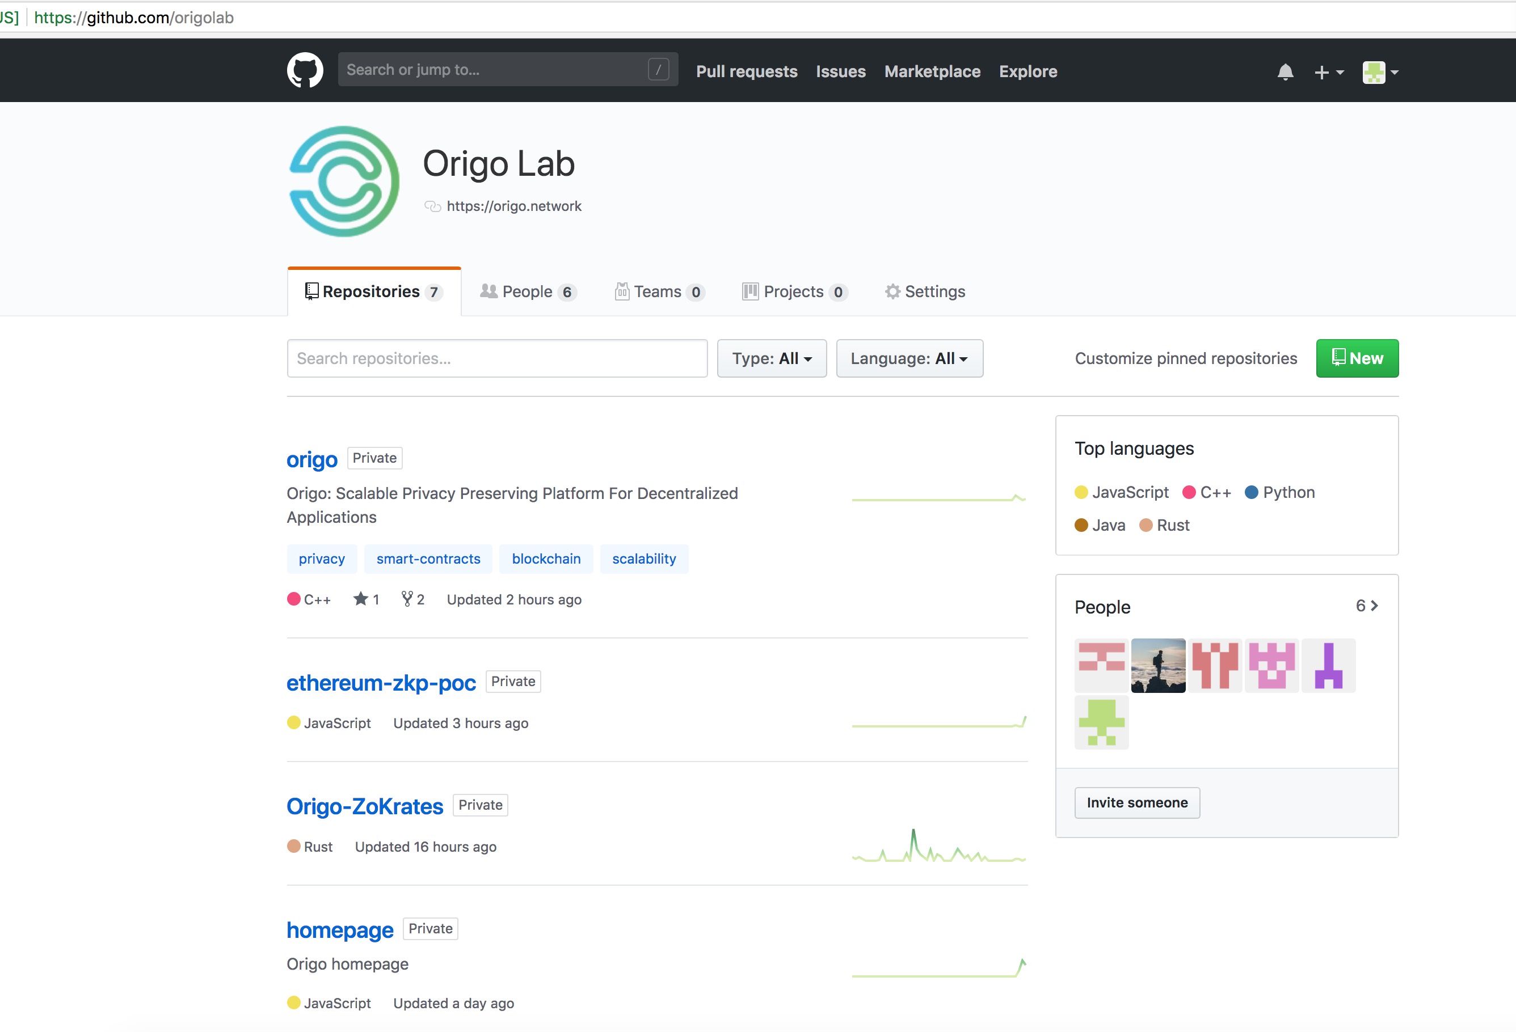Open the plus create-new menu

tap(1328, 71)
